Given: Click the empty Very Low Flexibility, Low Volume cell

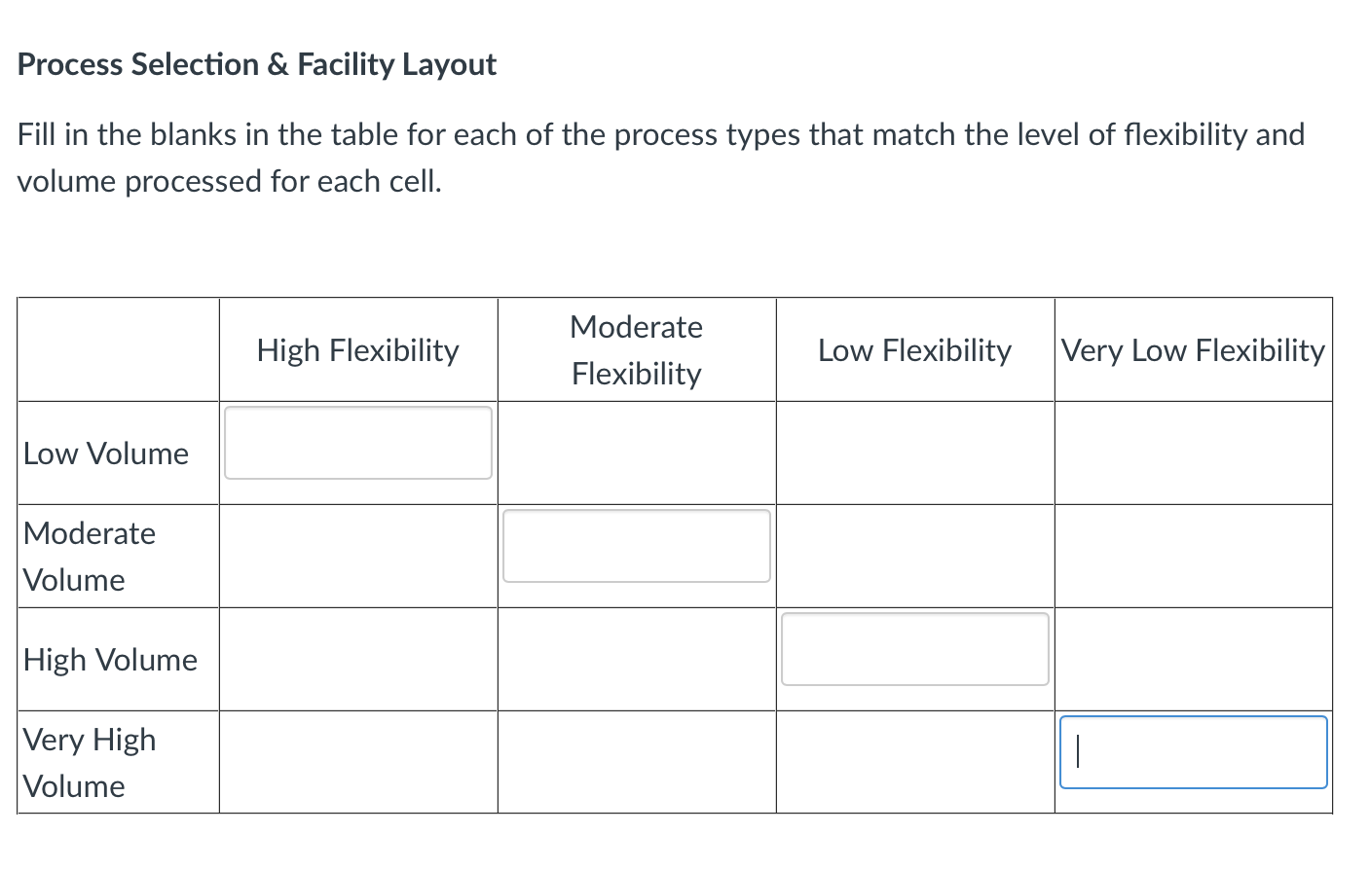Looking at the screenshot, I should (1193, 453).
